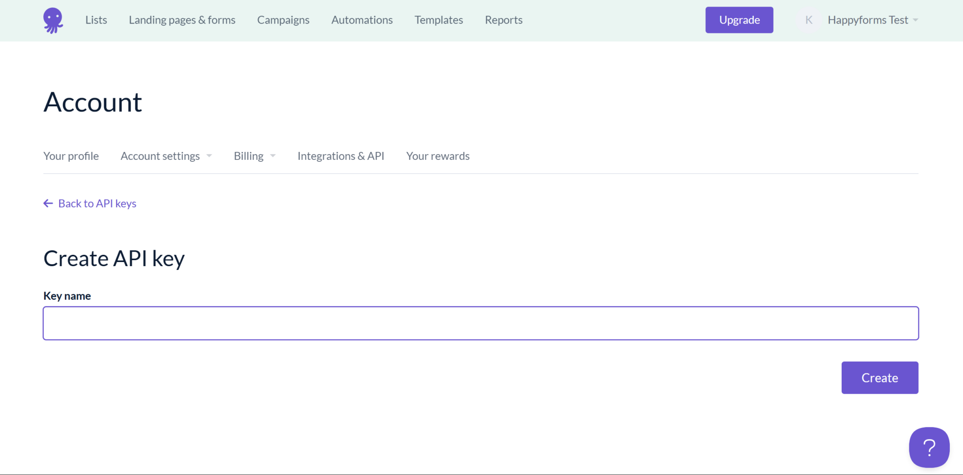Click the Create button to save the API key
This screenshot has width=963, height=475.
click(879, 377)
